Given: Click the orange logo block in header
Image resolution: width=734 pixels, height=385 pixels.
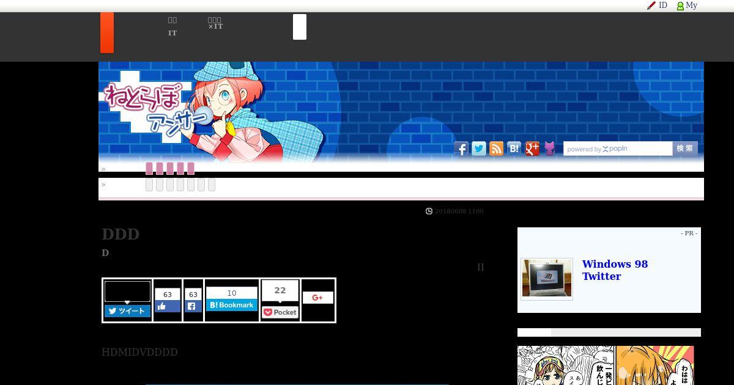Looking at the screenshot, I should [107, 32].
